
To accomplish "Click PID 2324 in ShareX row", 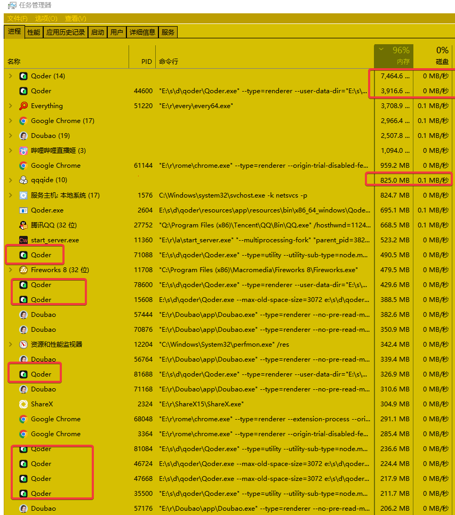I will coord(145,404).
